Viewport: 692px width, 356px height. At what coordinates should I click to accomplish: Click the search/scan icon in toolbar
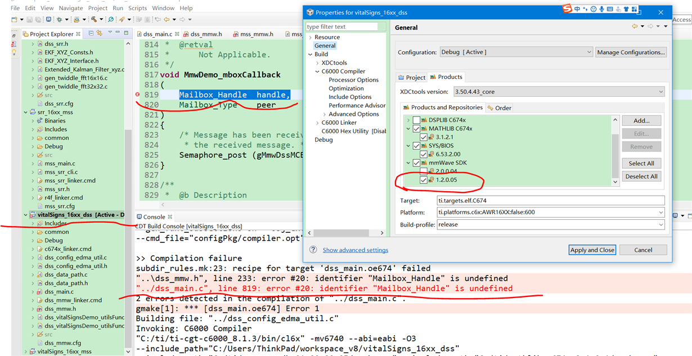(111, 20)
